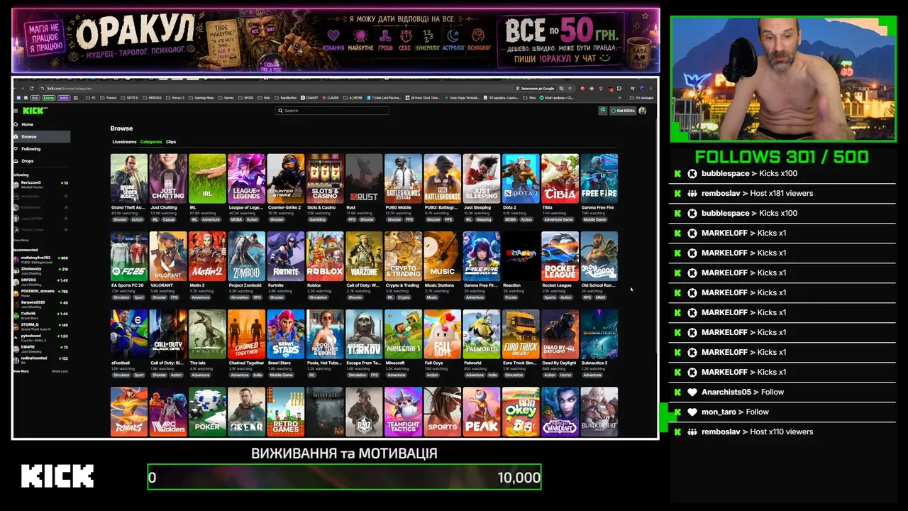Open the browser extensions puzzle icon
Image resolution: width=908 pixels, height=511 pixels.
[x=619, y=88]
